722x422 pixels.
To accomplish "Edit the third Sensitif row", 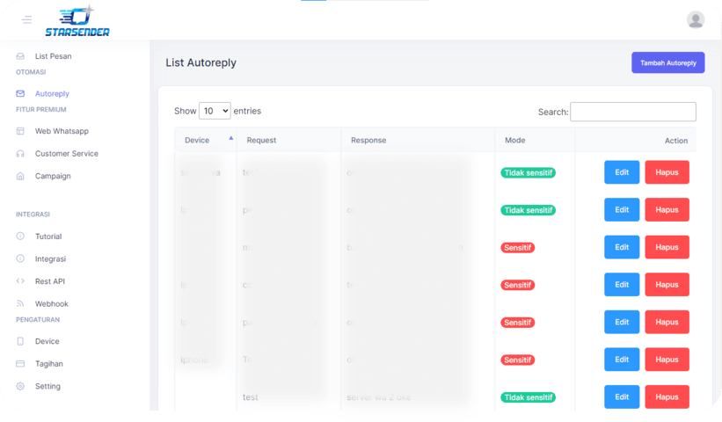I will 622,322.
